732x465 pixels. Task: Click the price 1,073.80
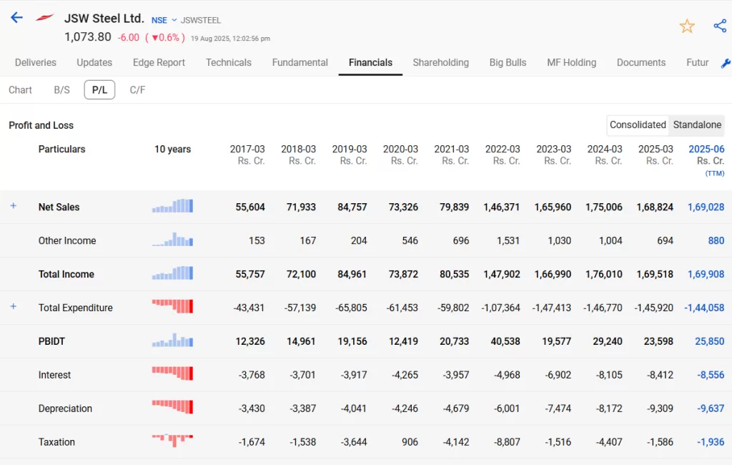click(88, 37)
